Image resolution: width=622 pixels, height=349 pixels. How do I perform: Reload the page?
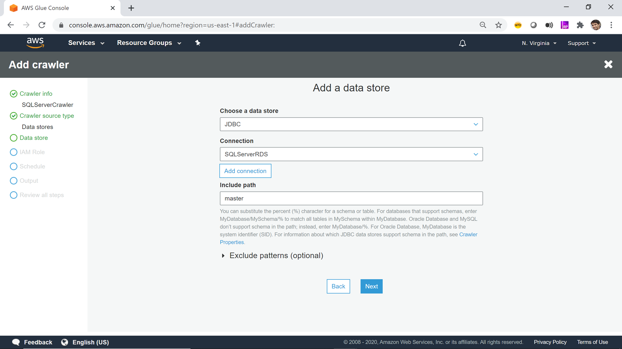click(42, 25)
